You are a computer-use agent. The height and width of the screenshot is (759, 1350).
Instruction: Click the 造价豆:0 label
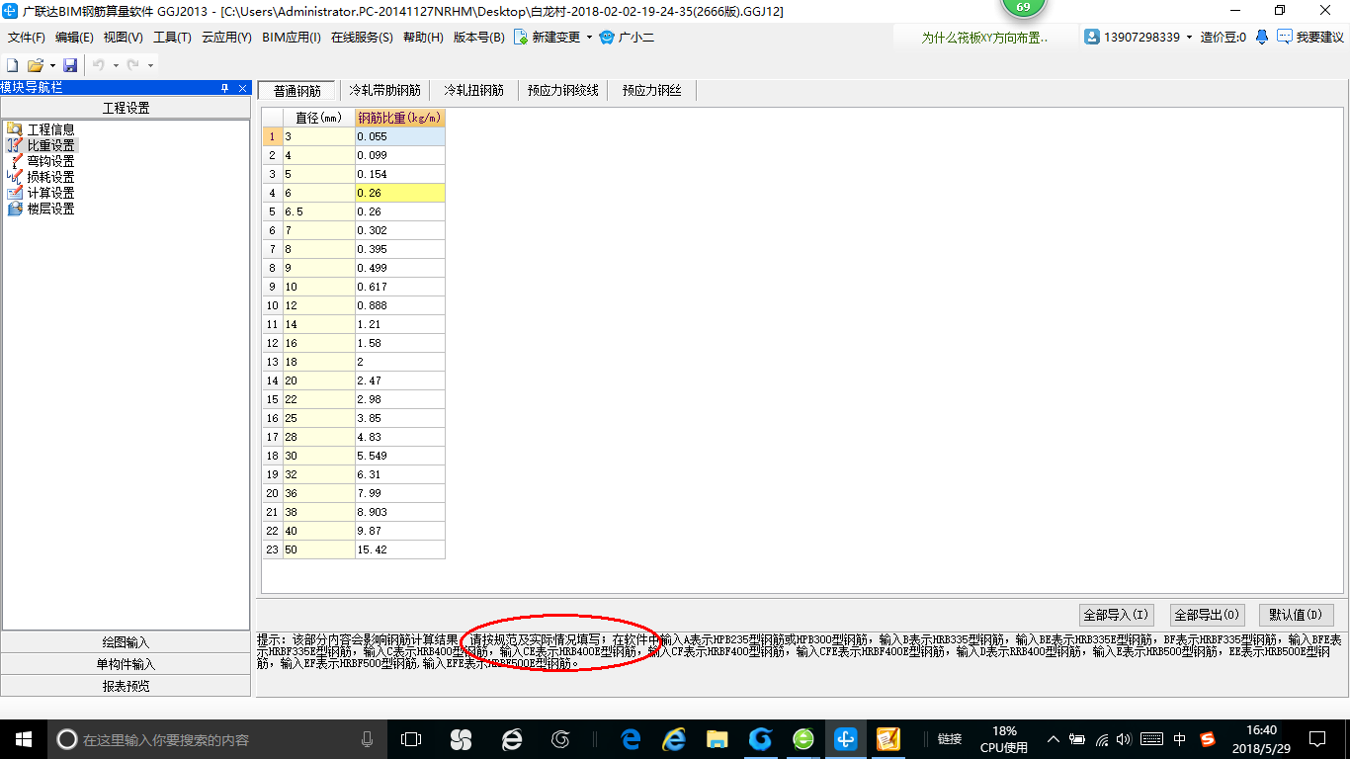[1223, 37]
